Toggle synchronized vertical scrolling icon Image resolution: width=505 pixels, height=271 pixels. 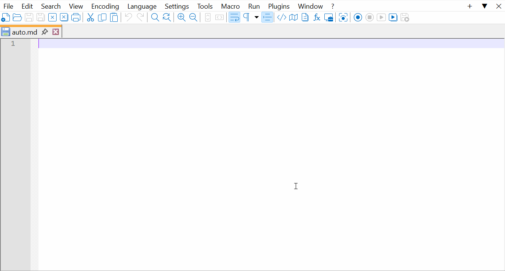pos(208,17)
